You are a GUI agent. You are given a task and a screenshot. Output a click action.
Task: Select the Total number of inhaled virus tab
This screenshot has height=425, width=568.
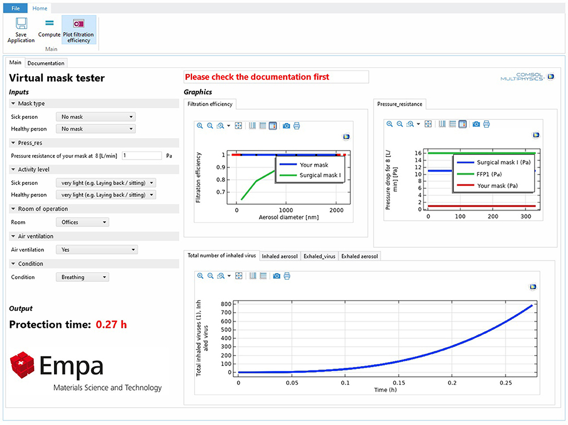[222, 256]
